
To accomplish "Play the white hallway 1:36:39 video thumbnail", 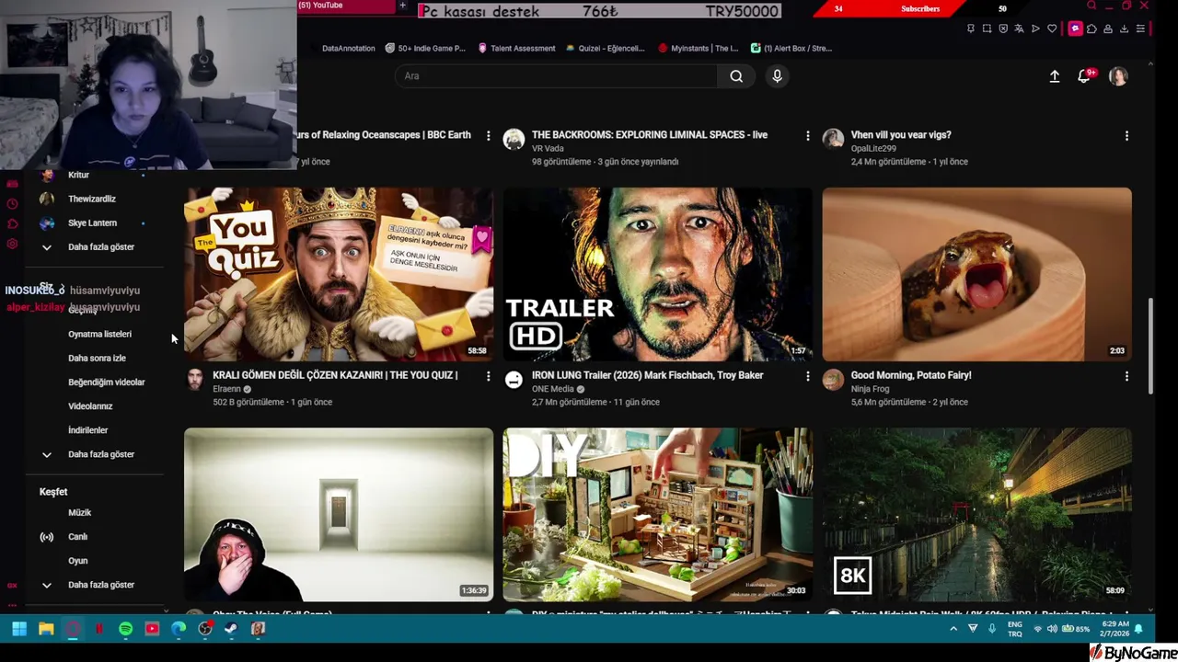I will coord(339,515).
